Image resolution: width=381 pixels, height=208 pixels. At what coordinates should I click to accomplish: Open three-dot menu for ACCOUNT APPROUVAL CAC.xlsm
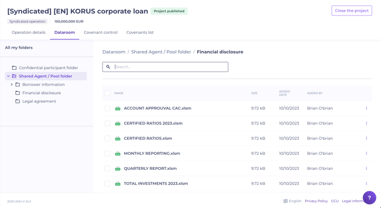click(x=366, y=108)
